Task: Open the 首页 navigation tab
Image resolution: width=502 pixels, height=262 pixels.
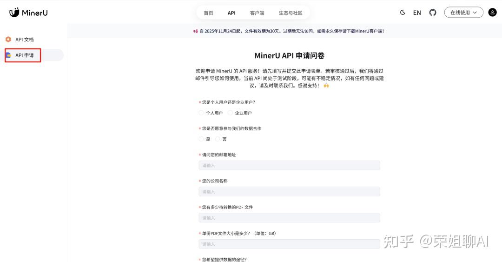Action: [x=208, y=13]
